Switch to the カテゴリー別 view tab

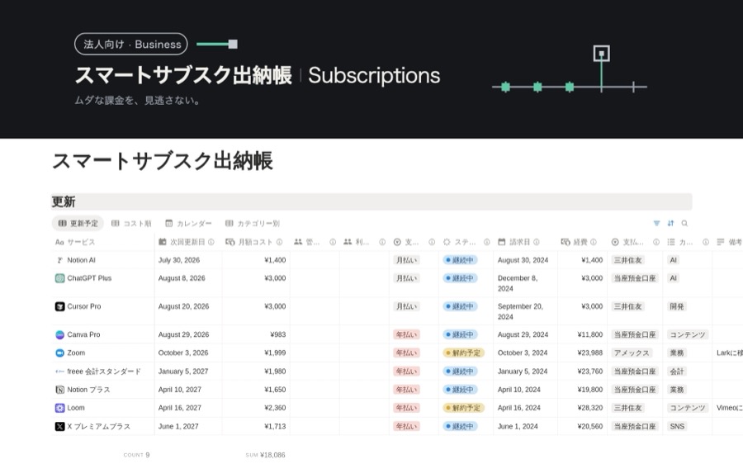pos(253,223)
